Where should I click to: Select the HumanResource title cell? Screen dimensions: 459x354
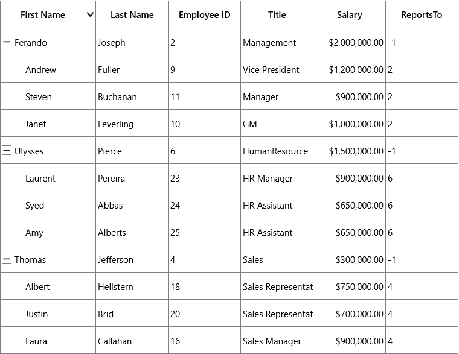pos(277,151)
